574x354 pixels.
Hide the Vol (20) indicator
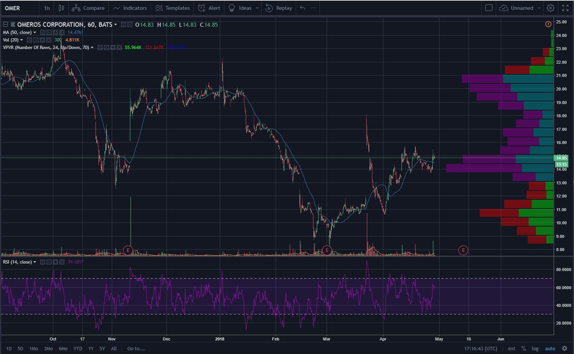pos(29,40)
